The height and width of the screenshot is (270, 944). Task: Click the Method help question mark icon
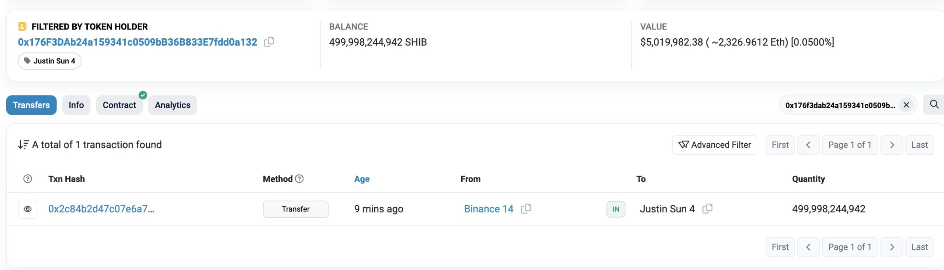coord(299,179)
